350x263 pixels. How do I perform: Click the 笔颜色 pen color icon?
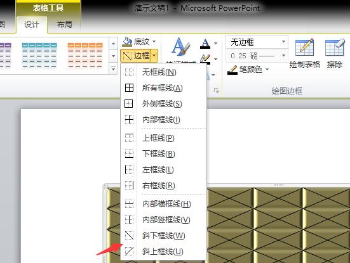(232, 70)
